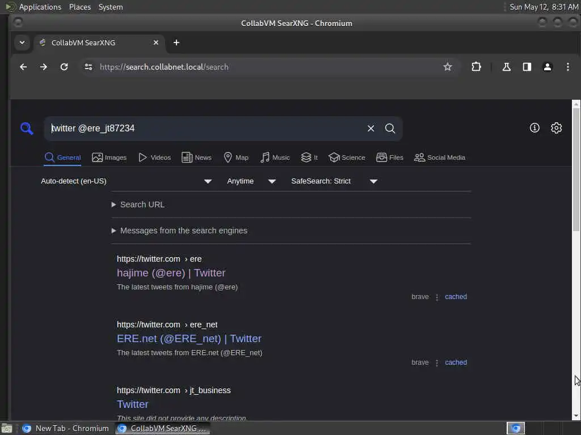
Task: Click scrollbar up arrow
Action: coord(576,104)
